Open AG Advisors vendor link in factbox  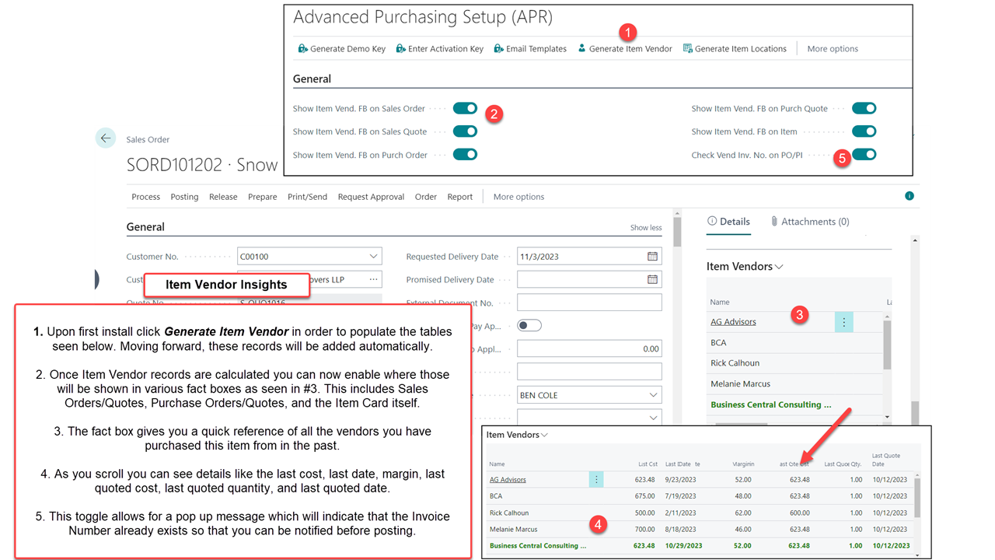click(x=733, y=321)
